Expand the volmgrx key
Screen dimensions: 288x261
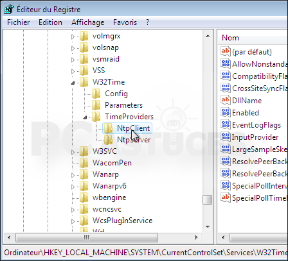point(73,37)
